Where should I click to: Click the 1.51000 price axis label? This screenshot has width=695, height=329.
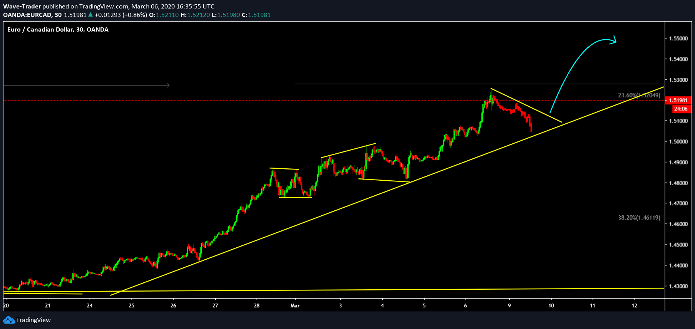(x=678, y=121)
